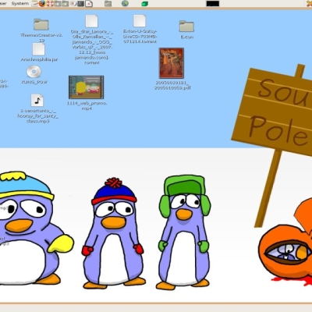Open the System menu in the top panel
The width and height of the screenshot is (312, 312).
point(20,4)
